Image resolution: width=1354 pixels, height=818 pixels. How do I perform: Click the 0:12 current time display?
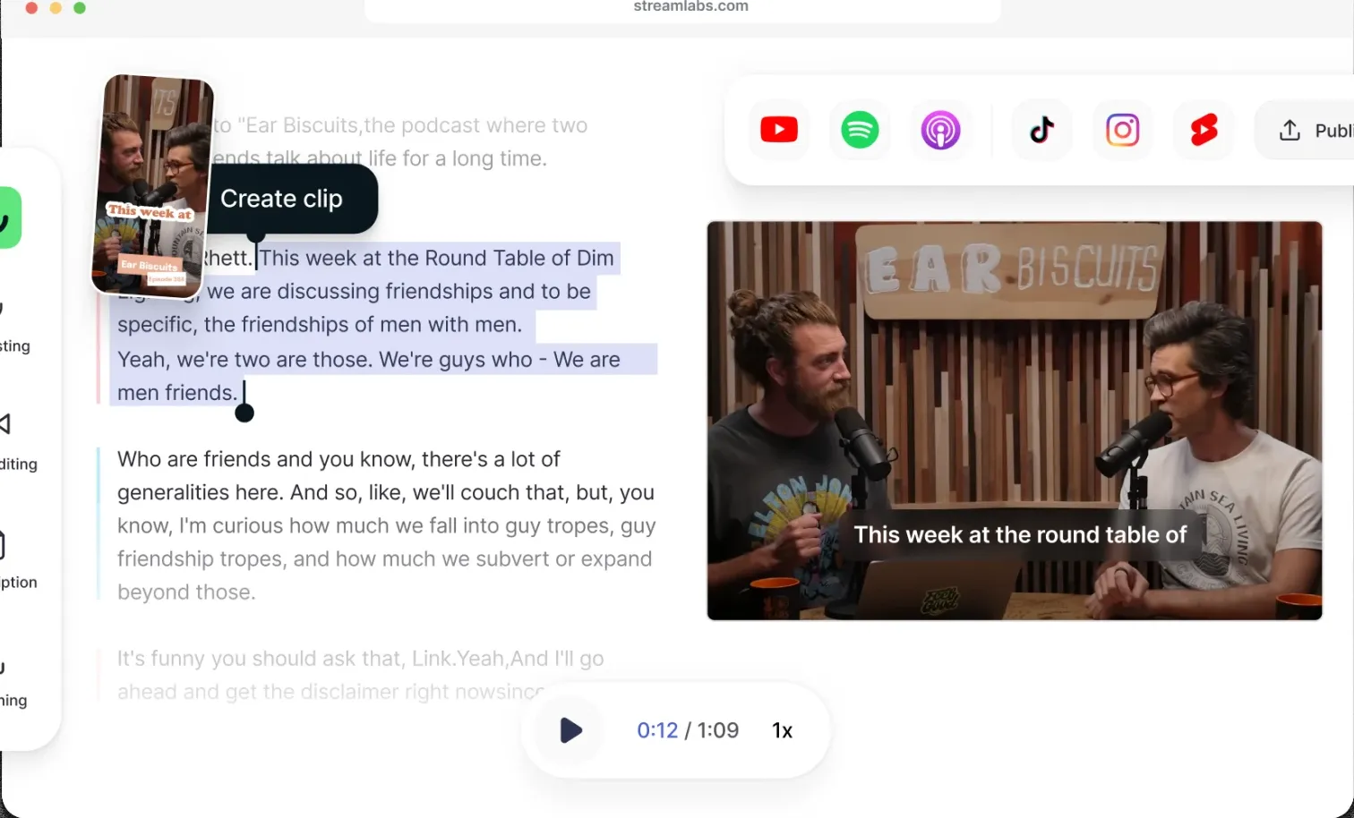coord(656,730)
